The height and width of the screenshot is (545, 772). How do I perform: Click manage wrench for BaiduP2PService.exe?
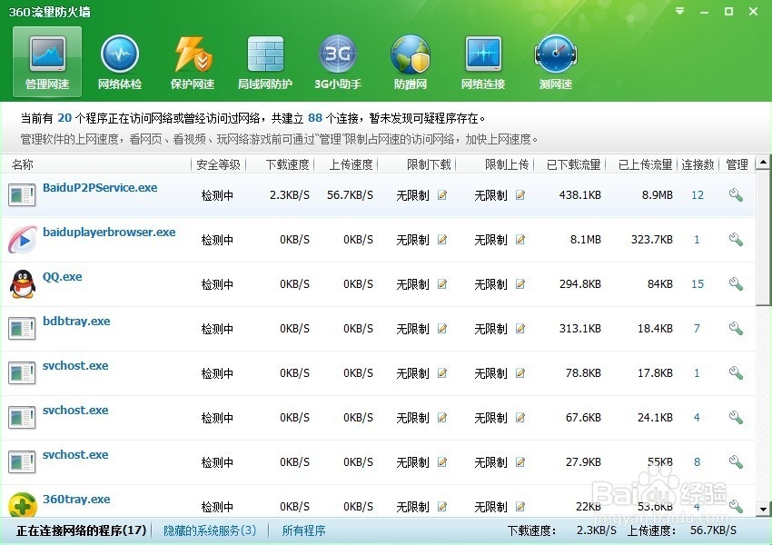[736, 195]
